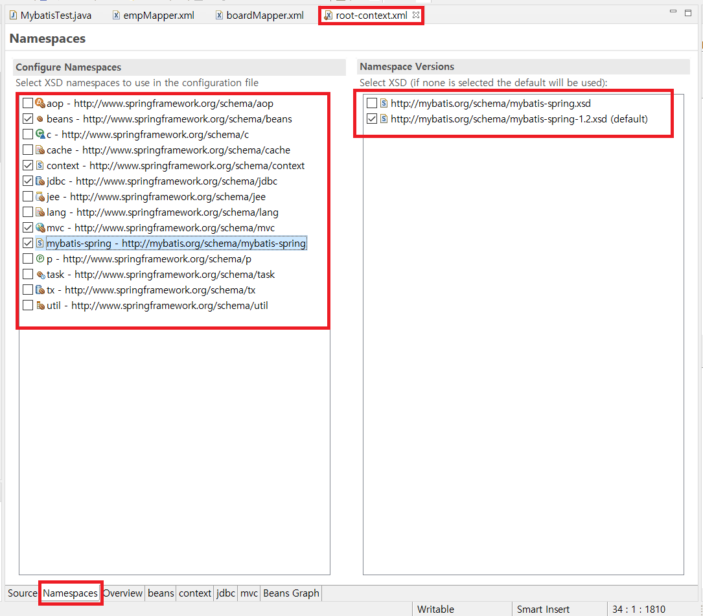
Task: Switch to the MybatisTest.java editor tab
Action: click(x=51, y=16)
